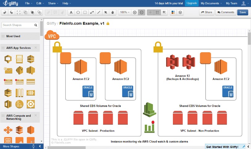The image size is (251, 149).
Task: Toggle the document lock next to title
Action: click(108, 24)
